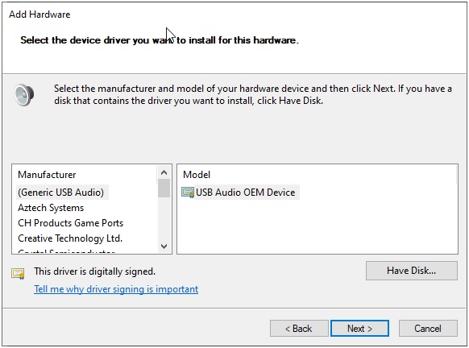469x348 pixels.
Task: Select USB Audio OEM Device model
Action: [x=240, y=193]
